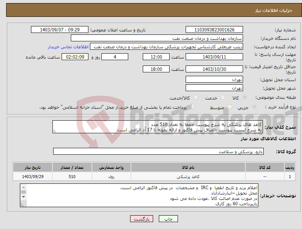The width and height of the screenshot is (302, 229).
Task: Select the خدمت radio button
Action: tap(223, 97)
